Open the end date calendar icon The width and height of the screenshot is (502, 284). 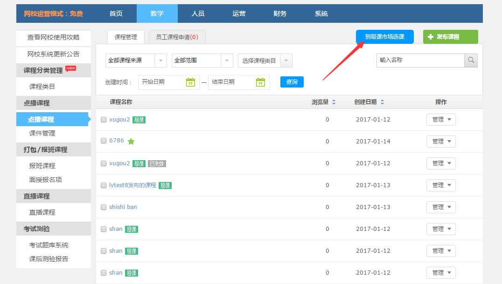pyautogui.click(x=260, y=82)
